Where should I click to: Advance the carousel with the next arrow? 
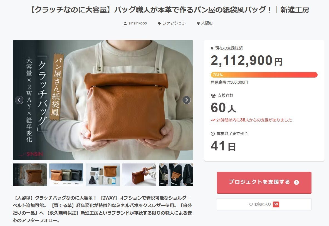(x=187, y=100)
